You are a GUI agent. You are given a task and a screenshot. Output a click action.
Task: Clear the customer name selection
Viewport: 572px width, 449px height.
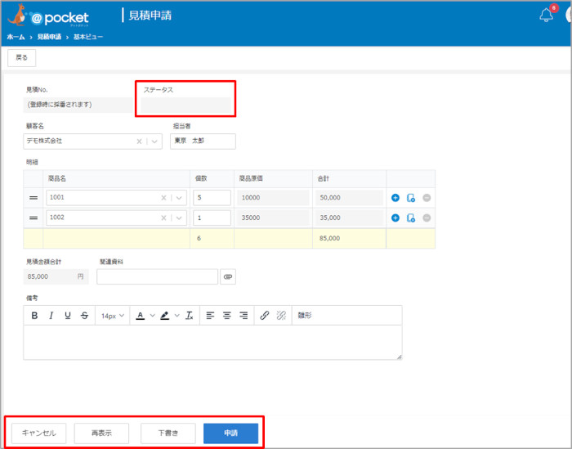[x=139, y=141]
